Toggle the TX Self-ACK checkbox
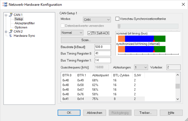The height and width of the screenshot is (121, 188). coord(89,33)
